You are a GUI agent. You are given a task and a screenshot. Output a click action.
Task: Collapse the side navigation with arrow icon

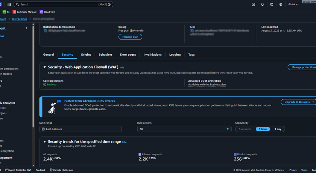coord(26,28)
